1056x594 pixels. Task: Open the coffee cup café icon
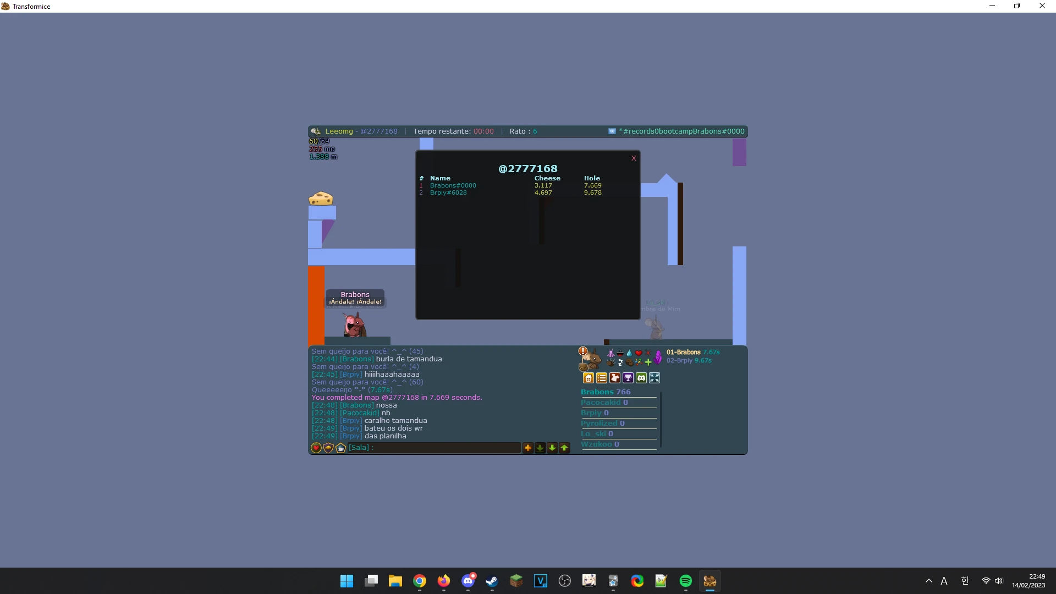tap(340, 448)
